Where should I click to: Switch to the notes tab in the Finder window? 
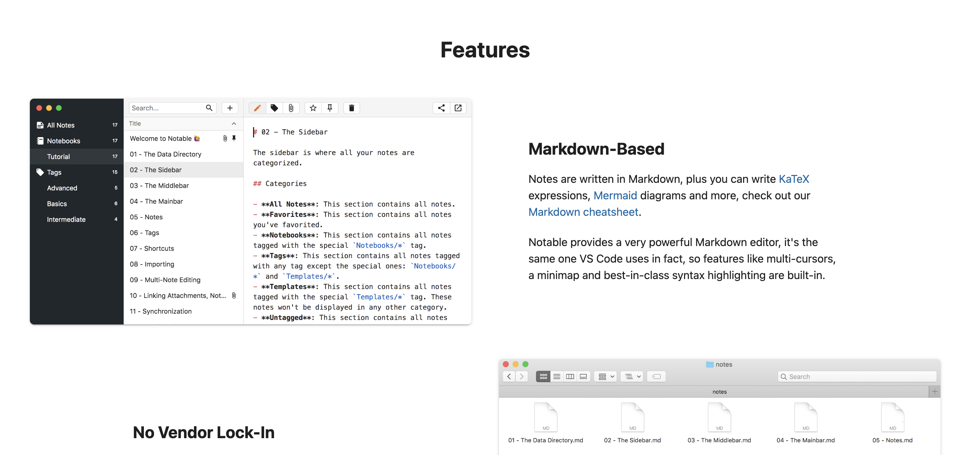719,391
